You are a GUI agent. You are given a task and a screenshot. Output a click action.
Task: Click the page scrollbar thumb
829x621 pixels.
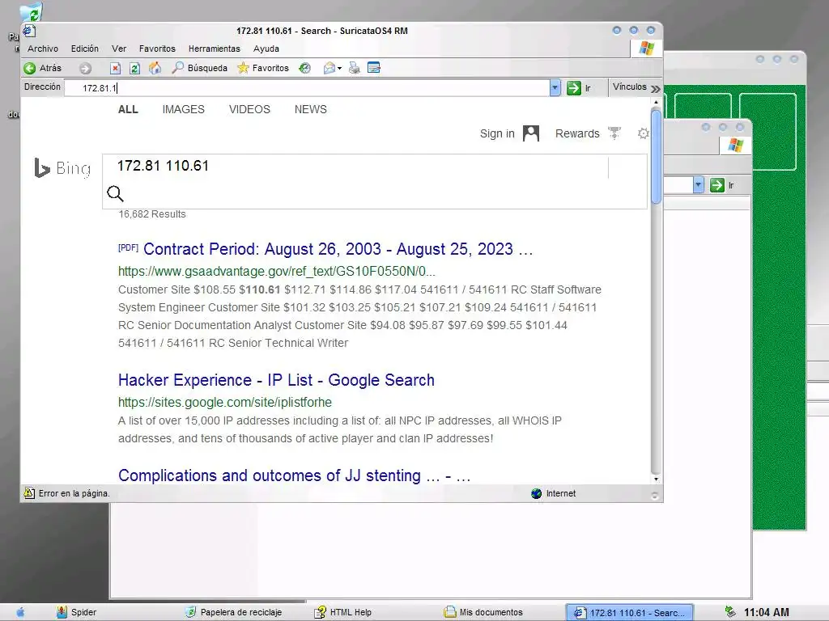coord(656,156)
